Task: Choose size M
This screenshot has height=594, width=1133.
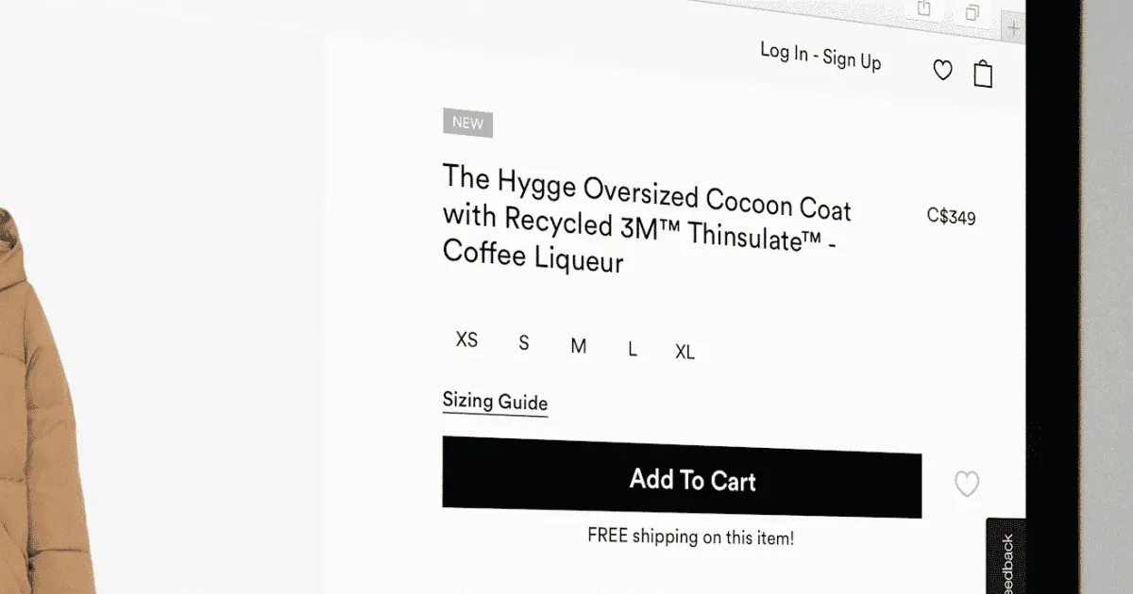Action: tap(579, 346)
